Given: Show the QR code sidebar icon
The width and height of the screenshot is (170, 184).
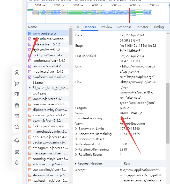Looking at the screenshot, I should point(17,152).
